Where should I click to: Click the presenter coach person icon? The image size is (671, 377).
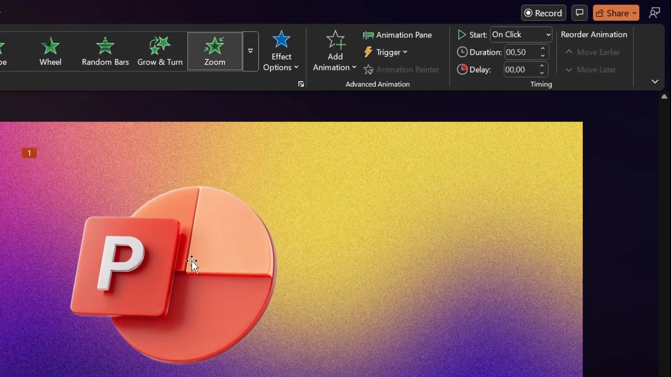click(655, 13)
